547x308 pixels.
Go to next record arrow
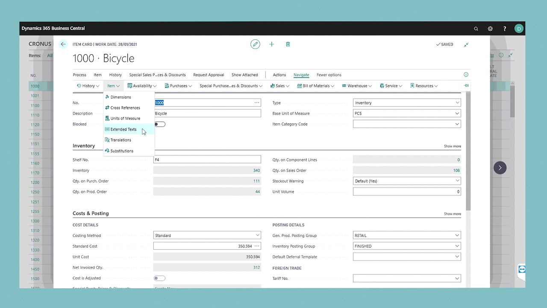500,168
